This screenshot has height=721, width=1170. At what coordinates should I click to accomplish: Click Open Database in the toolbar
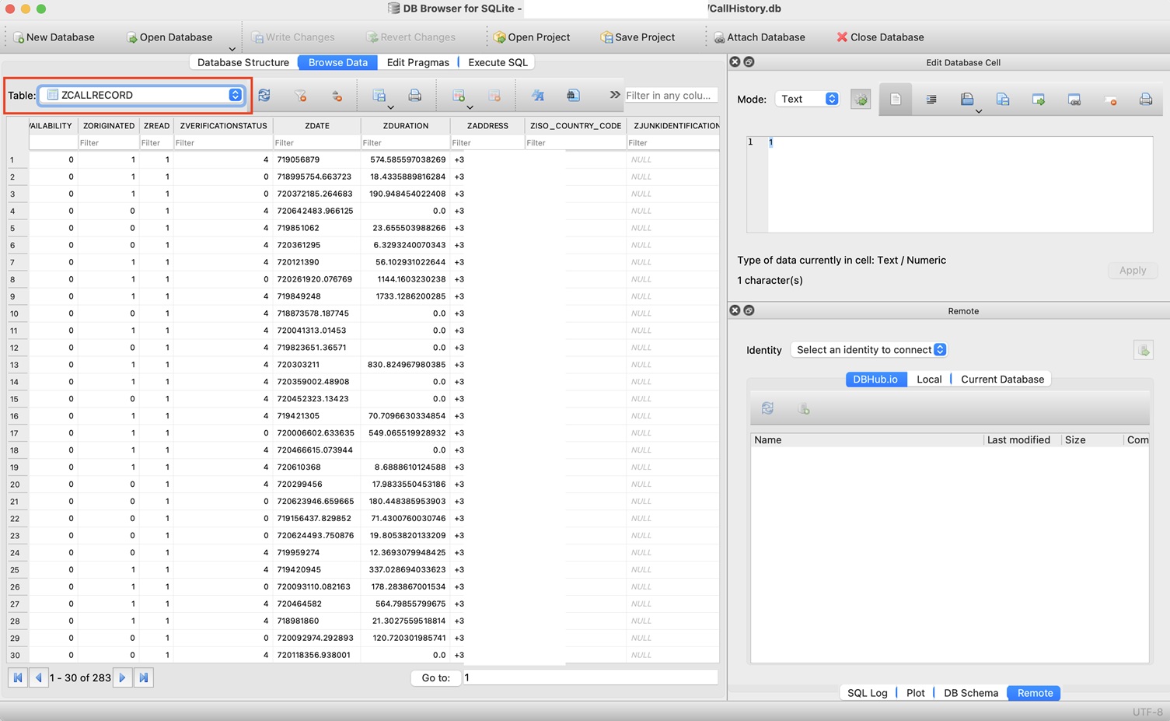click(169, 37)
